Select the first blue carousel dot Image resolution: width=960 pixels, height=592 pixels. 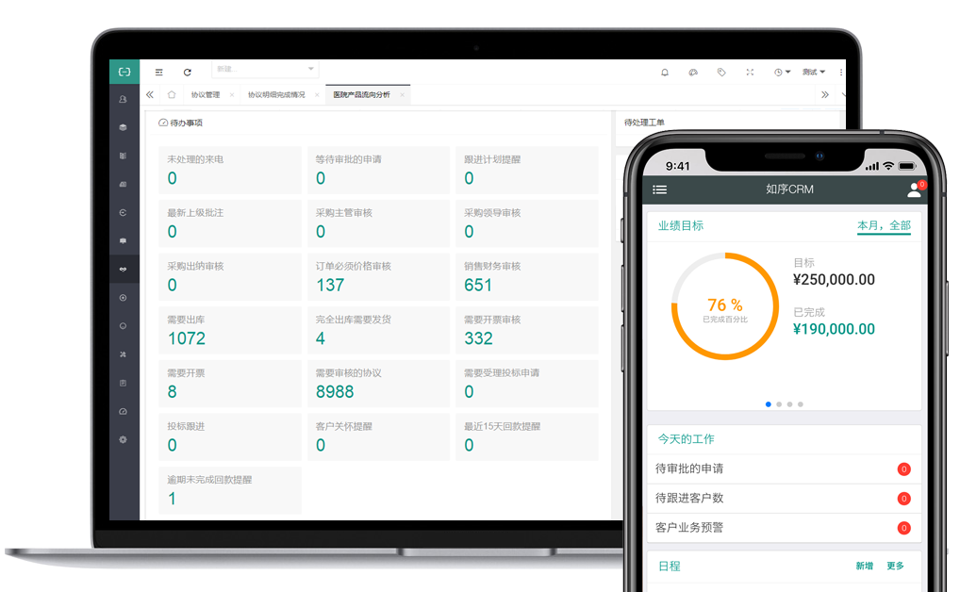coord(769,404)
